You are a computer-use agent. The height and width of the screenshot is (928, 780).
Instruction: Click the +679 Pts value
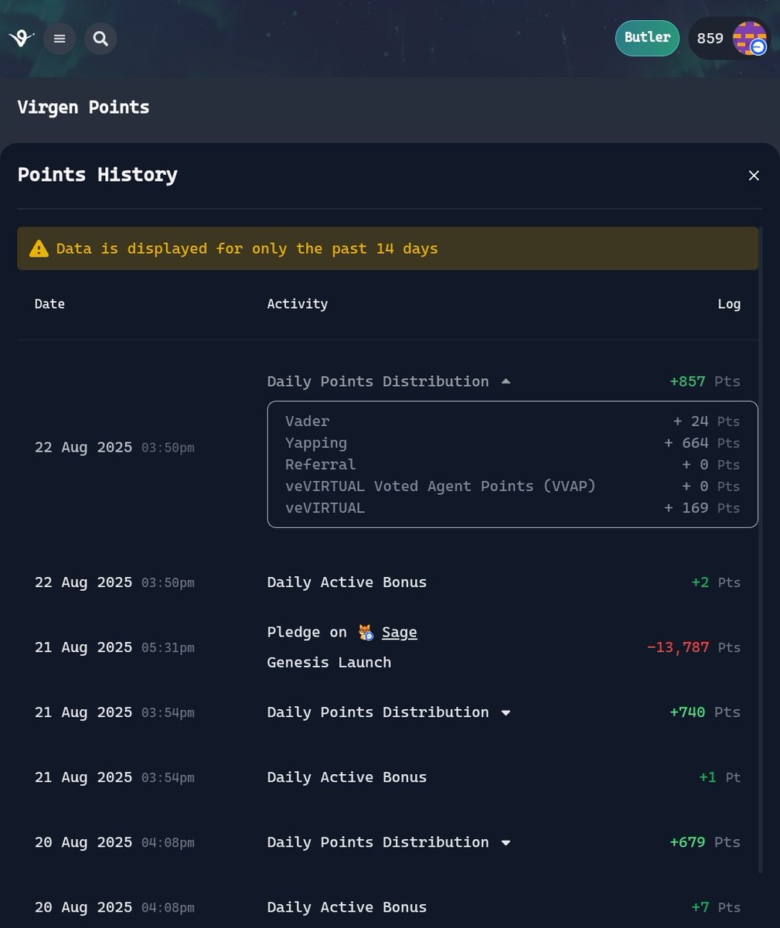[x=704, y=842]
